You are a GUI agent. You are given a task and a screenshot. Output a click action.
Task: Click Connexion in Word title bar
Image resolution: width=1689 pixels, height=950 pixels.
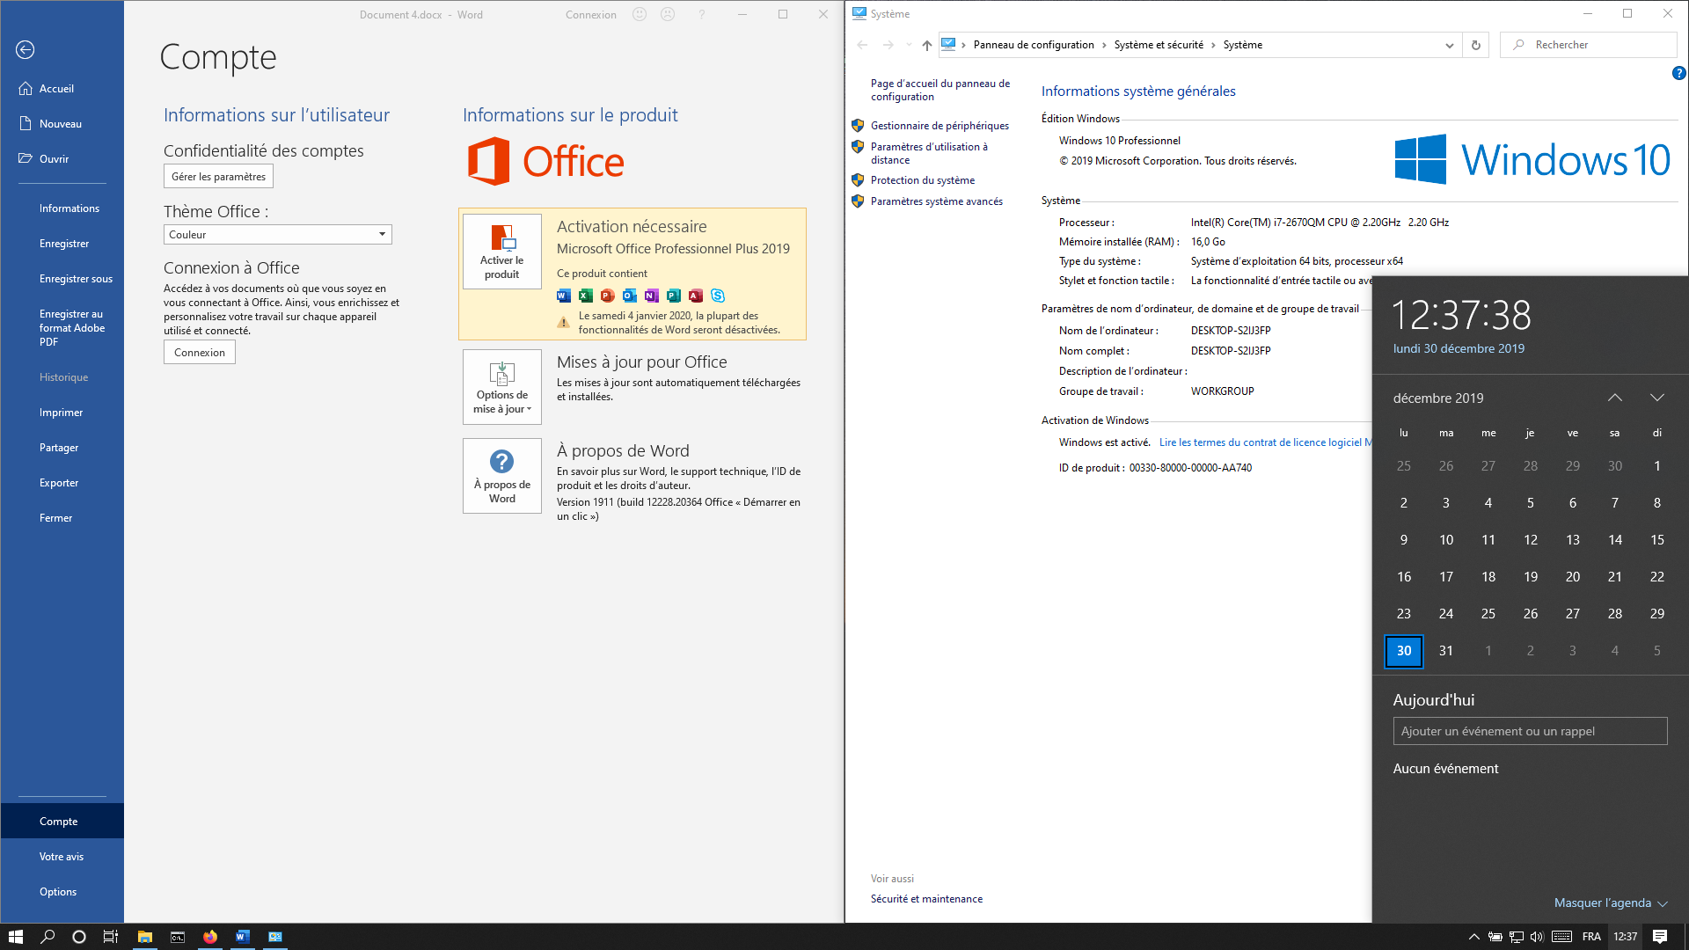coord(591,15)
